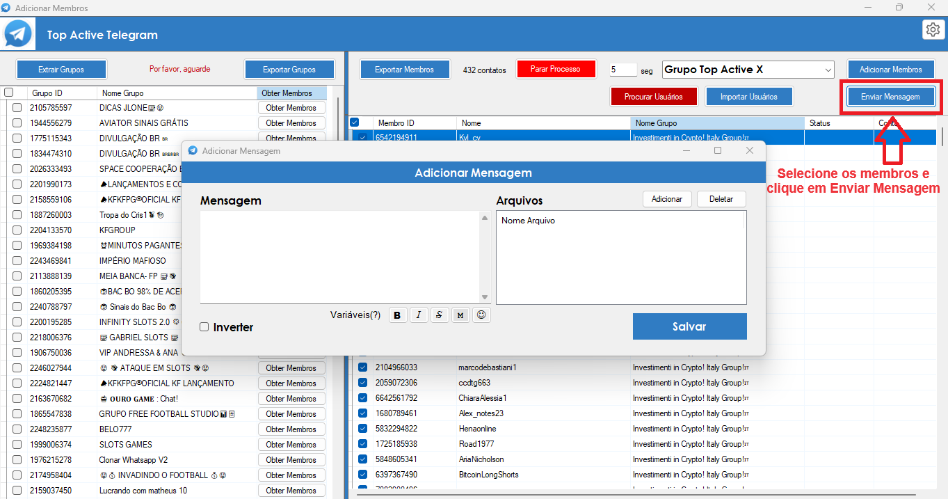
Task: Select member ID 2059072306
Action: click(396, 383)
